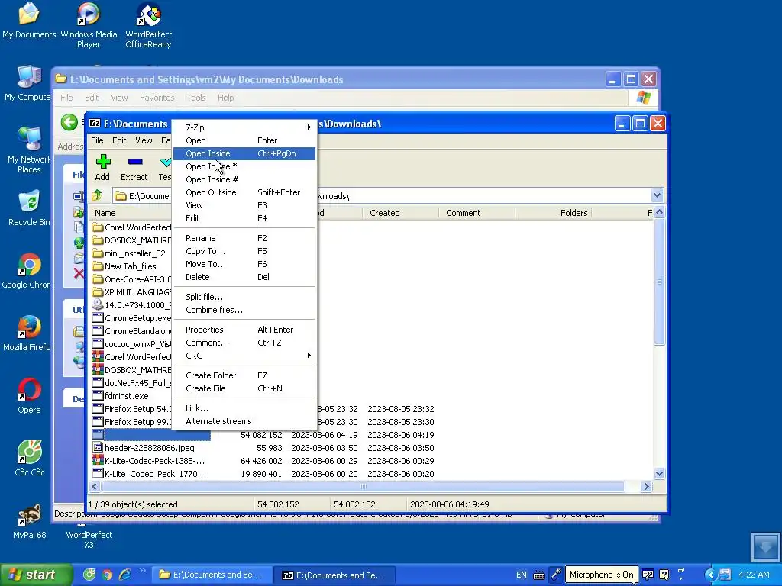Expand the 7-Zip submenu arrow
Image resolution: width=782 pixels, height=586 pixels.
click(309, 127)
